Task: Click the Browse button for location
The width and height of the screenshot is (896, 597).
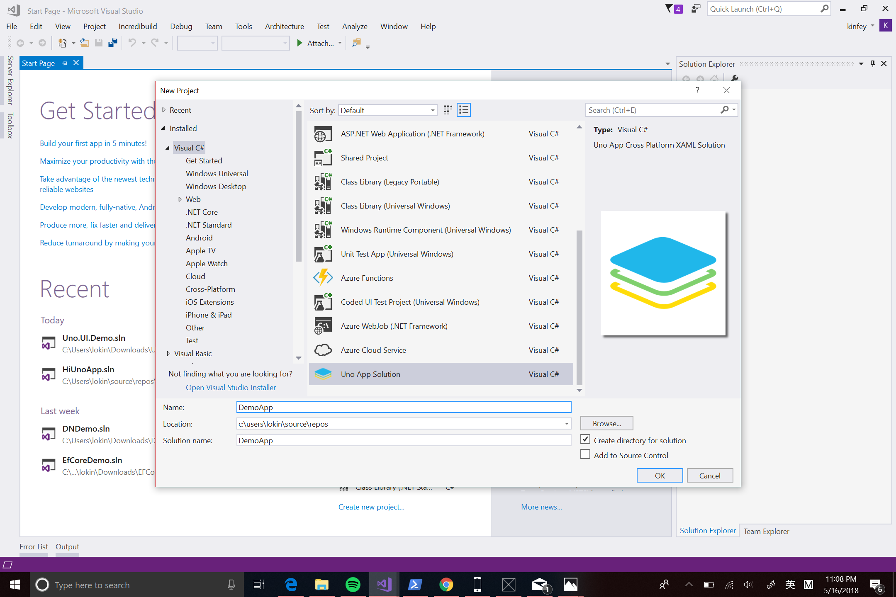Action: tap(606, 423)
